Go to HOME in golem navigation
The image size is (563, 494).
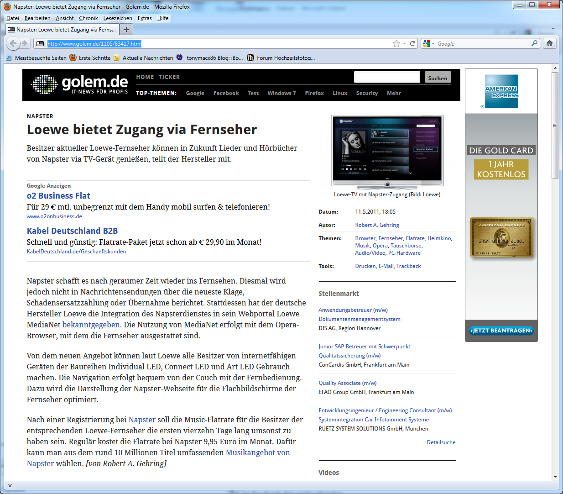click(145, 77)
